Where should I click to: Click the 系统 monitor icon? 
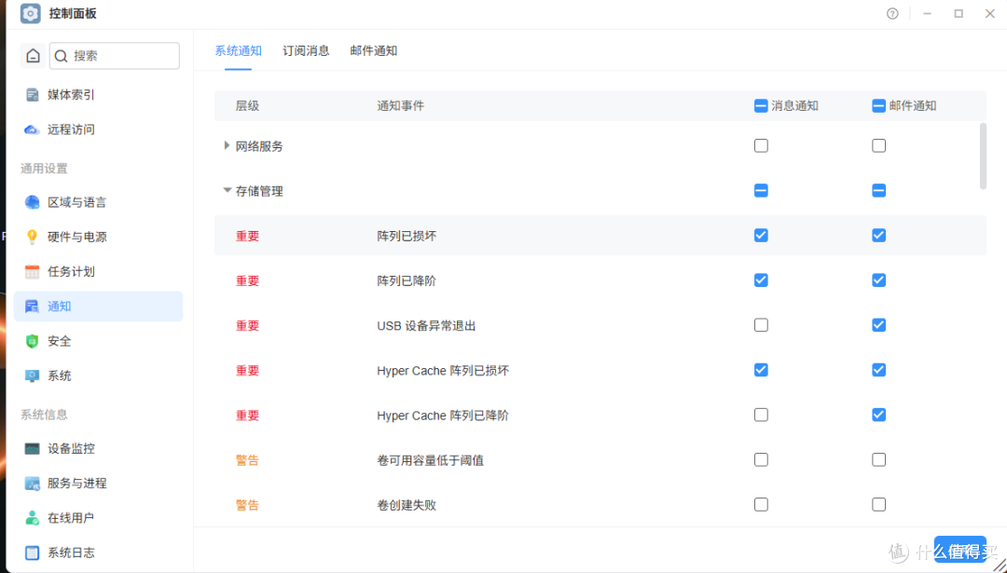(x=32, y=376)
